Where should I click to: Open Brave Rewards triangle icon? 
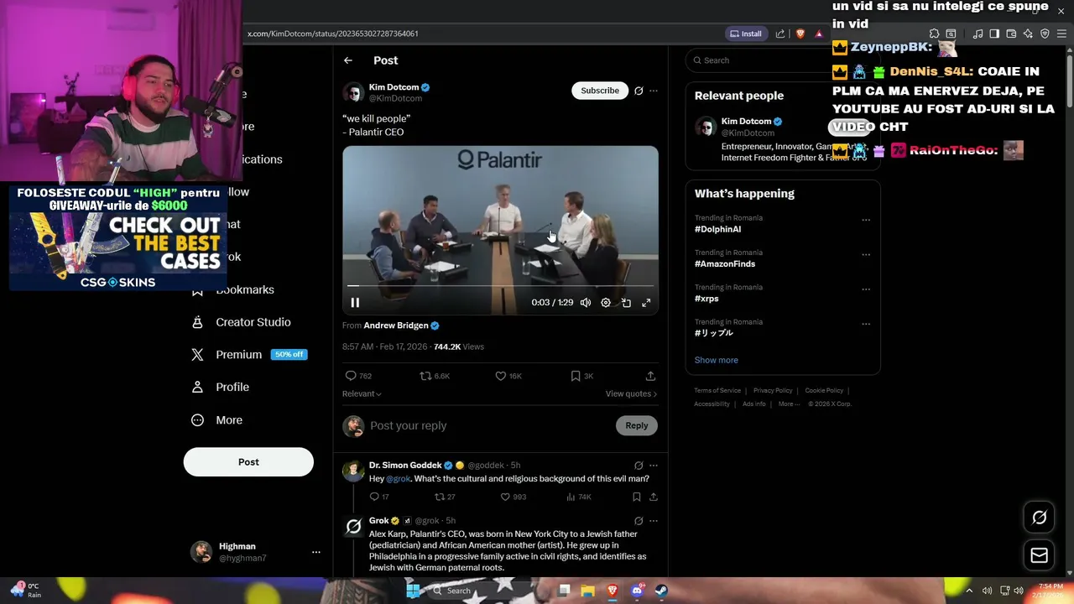819,34
